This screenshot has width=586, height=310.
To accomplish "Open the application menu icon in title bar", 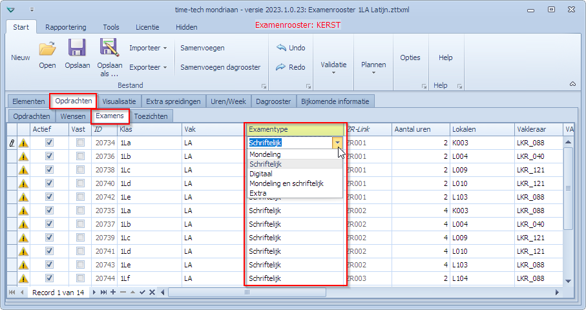I will click(11, 10).
